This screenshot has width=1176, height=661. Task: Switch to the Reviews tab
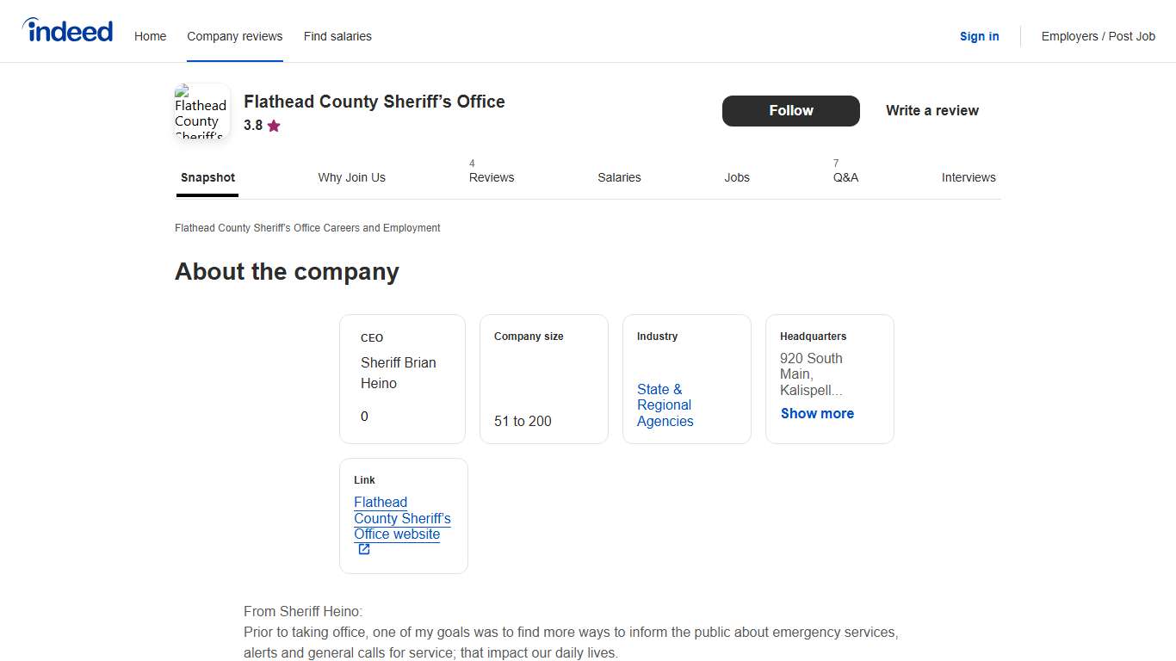coord(491,177)
